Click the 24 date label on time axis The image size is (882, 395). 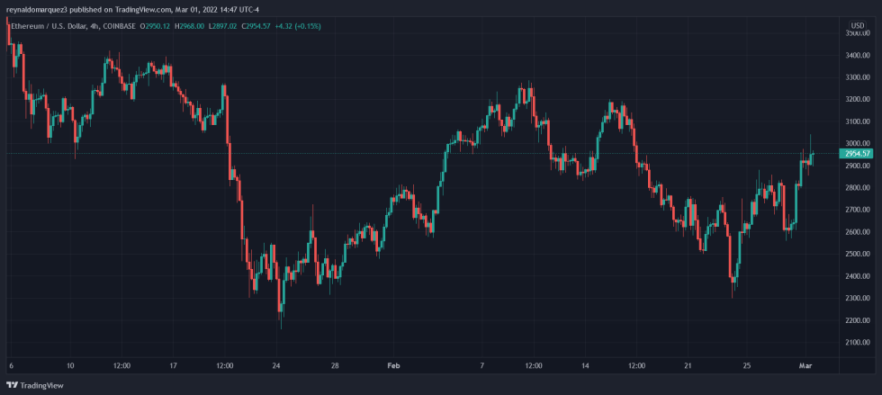(x=276, y=366)
